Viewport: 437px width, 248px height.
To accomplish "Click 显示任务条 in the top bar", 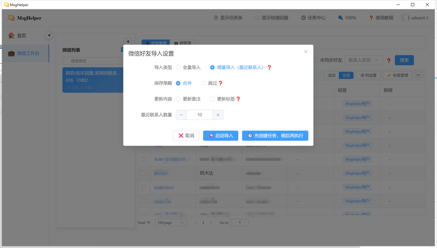I will (228, 18).
